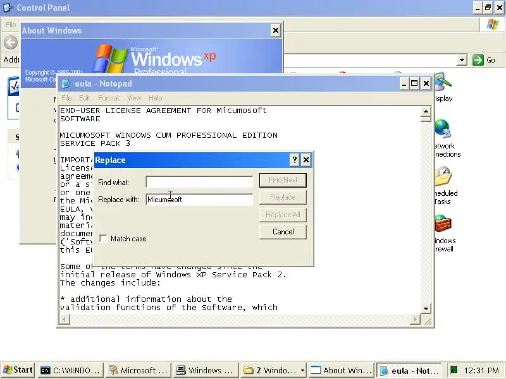Open Notepad's File menu
Image resolution: width=506 pixels, height=379 pixels.
(x=66, y=98)
